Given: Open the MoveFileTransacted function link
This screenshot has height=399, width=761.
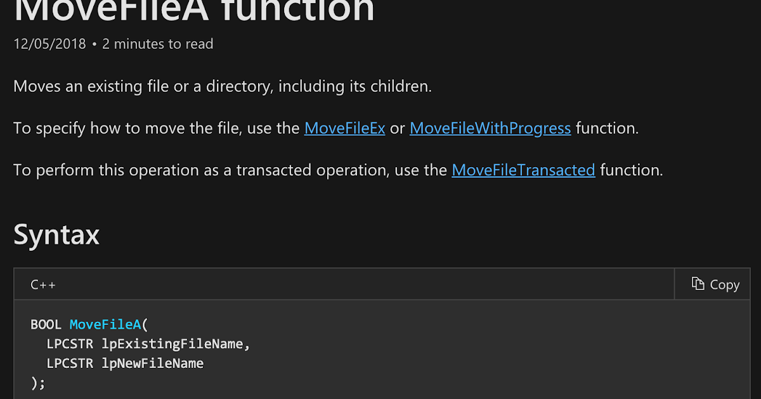Looking at the screenshot, I should tap(523, 170).
